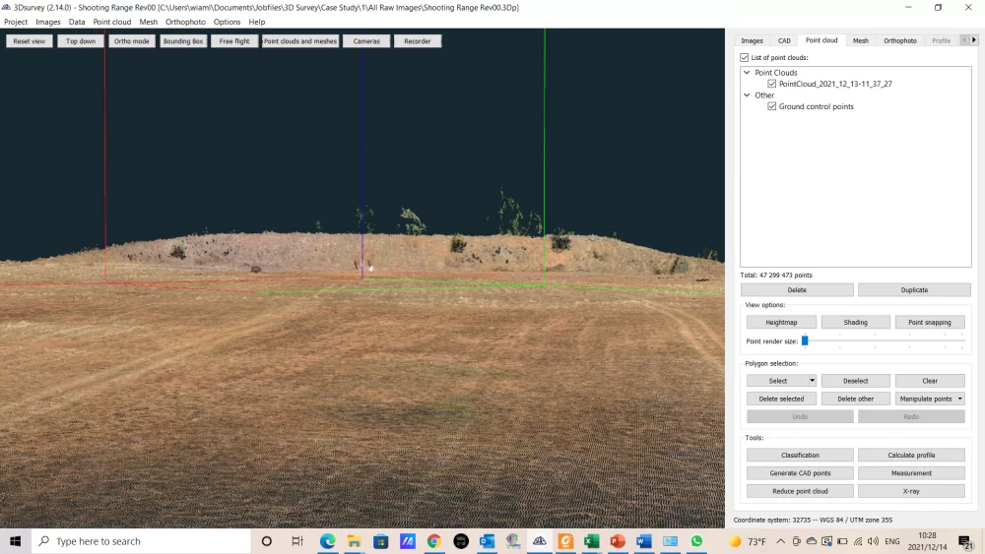
Task: Open the Measurement tool
Action: pos(911,473)
